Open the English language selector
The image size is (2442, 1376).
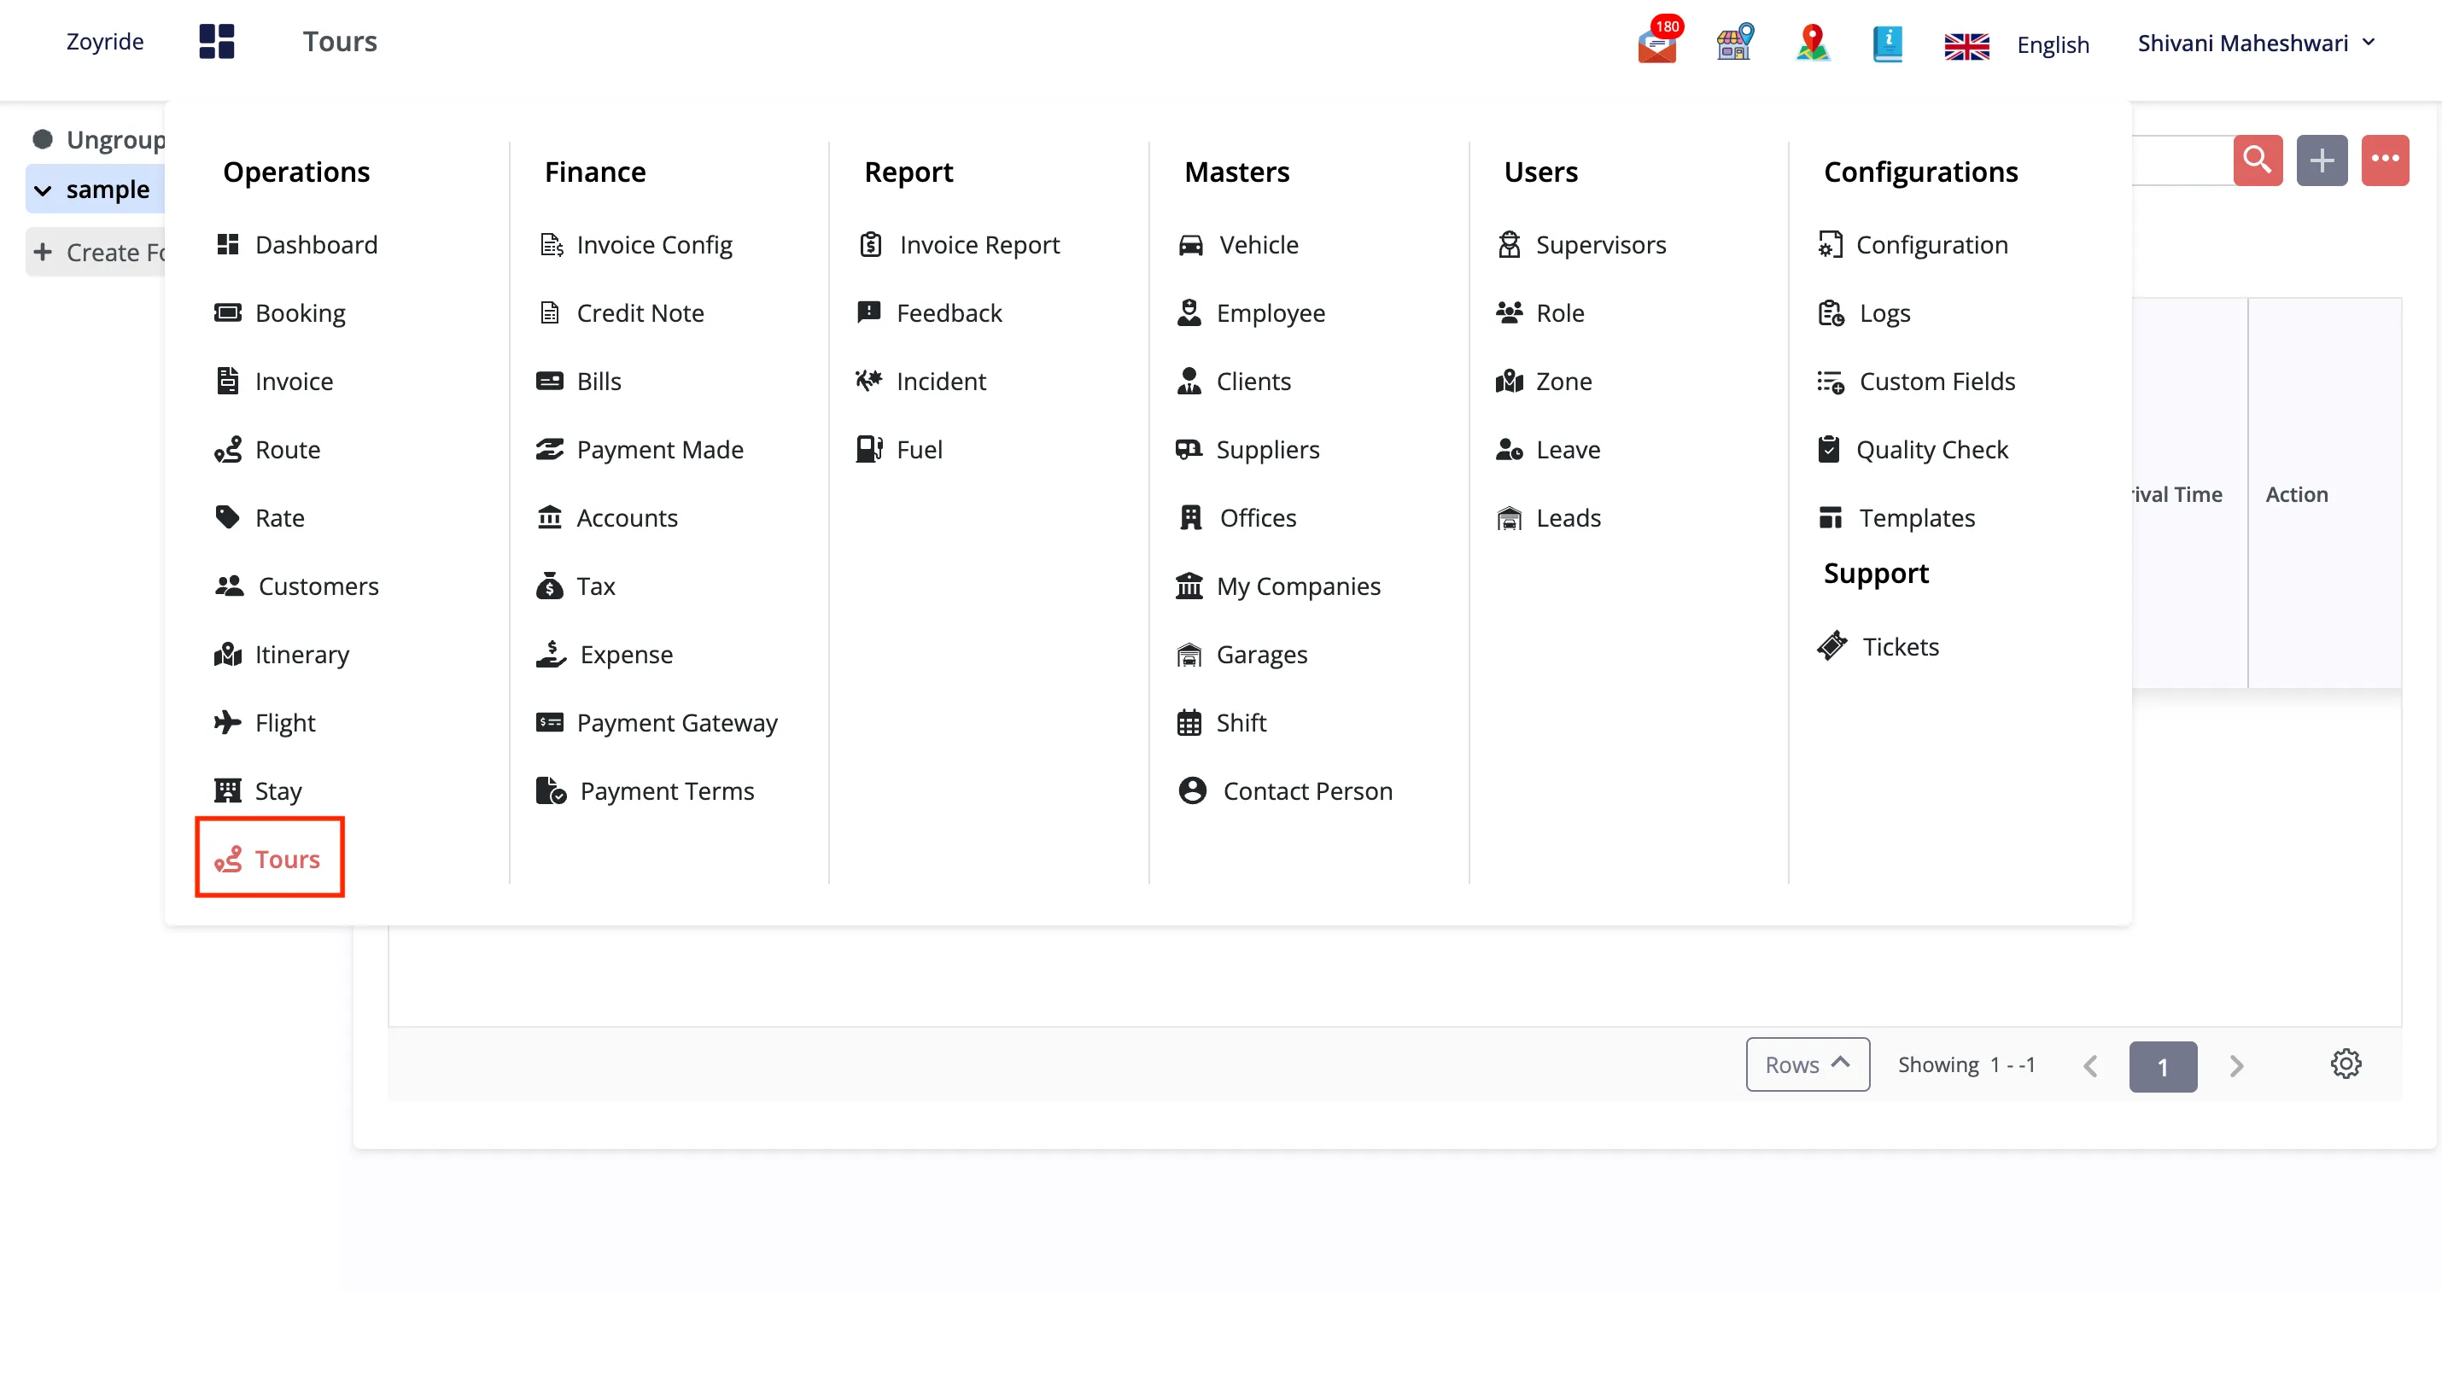[2016, 44]
